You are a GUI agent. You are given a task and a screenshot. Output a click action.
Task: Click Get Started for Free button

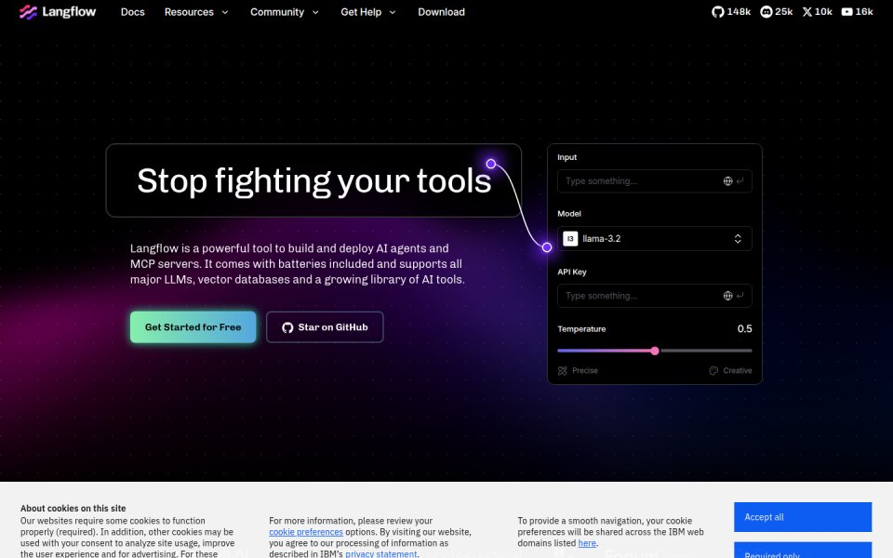point(193,326)
